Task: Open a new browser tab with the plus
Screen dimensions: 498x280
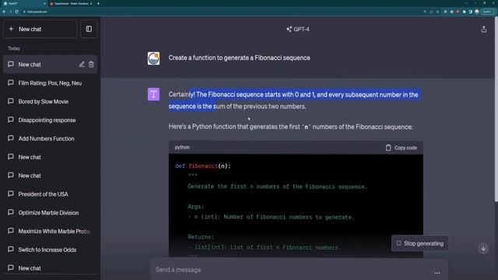Action: point(98,3)
